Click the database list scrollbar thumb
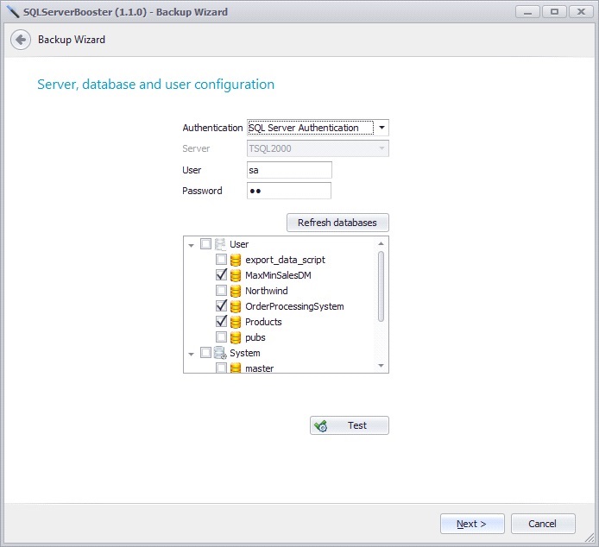The width and height of the screenshot is (599, 547). (x=381, y=286)
